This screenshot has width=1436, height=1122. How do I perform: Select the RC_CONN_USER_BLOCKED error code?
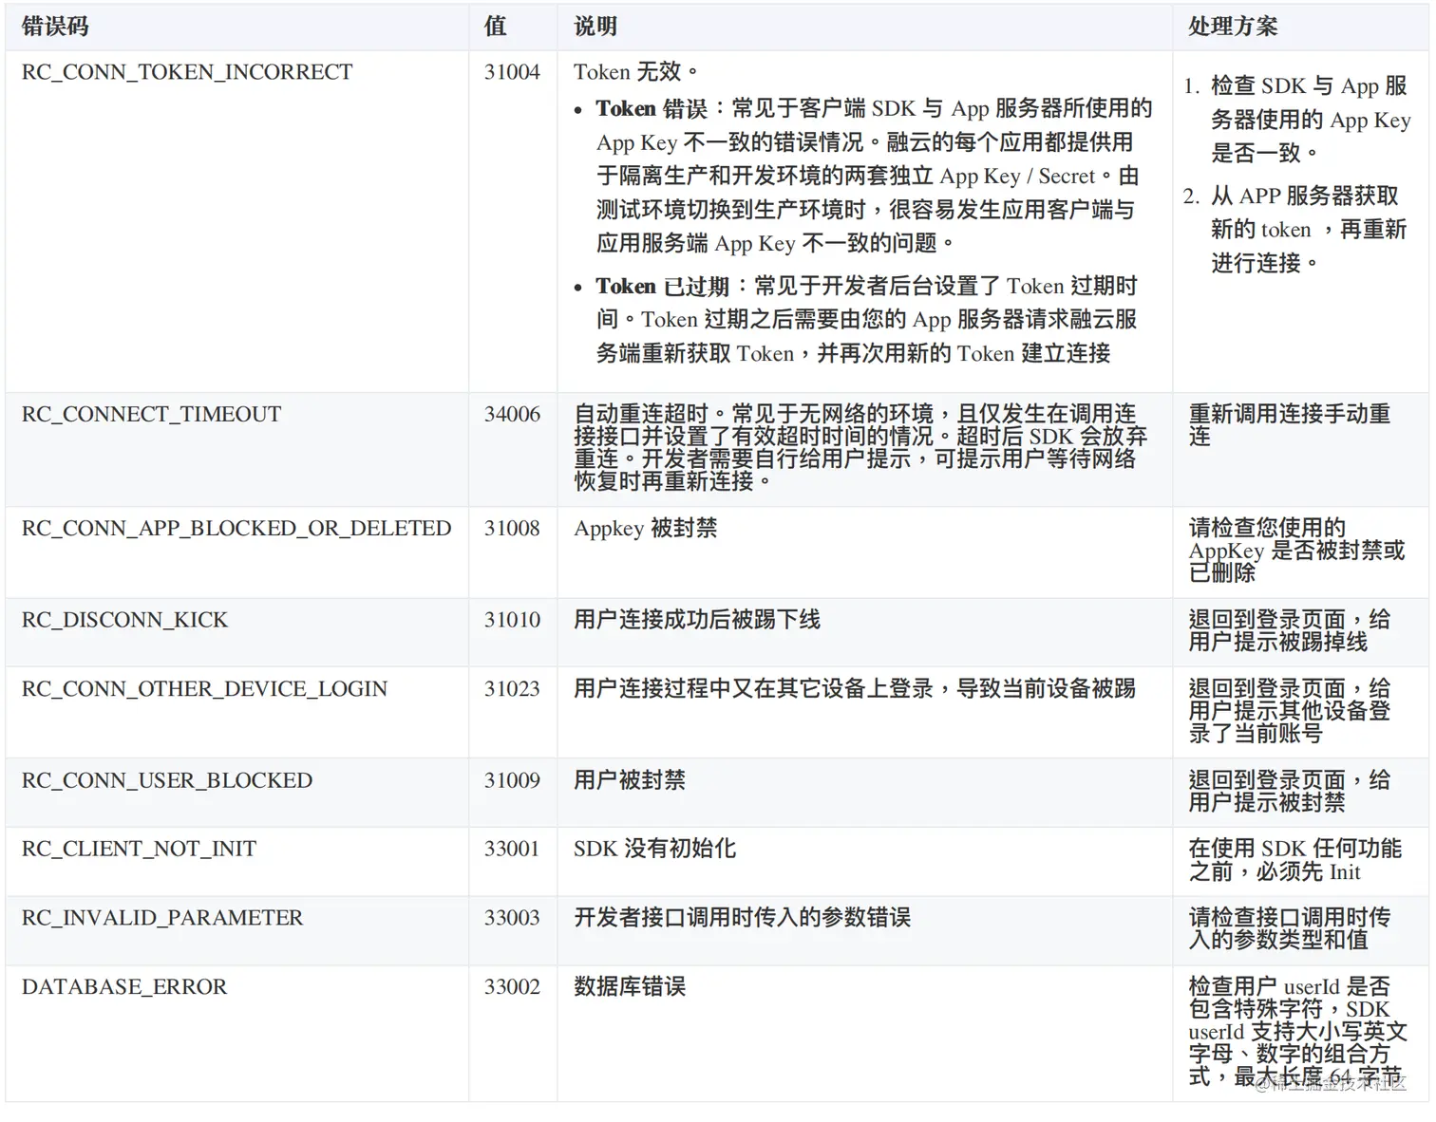[x=167, y=779]
